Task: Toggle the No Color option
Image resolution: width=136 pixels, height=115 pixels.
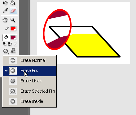Action: coord(15,44)
